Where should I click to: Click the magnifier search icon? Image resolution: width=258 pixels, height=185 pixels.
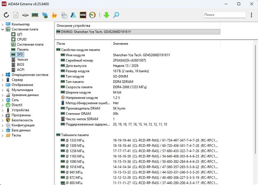pyautogui.click(x=116, y=15)
